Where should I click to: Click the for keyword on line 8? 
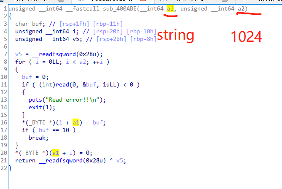(x=20, y=62)
